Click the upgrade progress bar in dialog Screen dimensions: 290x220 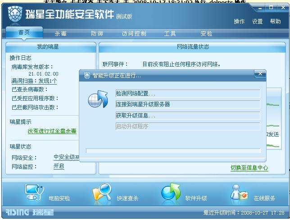click(x=173, y=151)
